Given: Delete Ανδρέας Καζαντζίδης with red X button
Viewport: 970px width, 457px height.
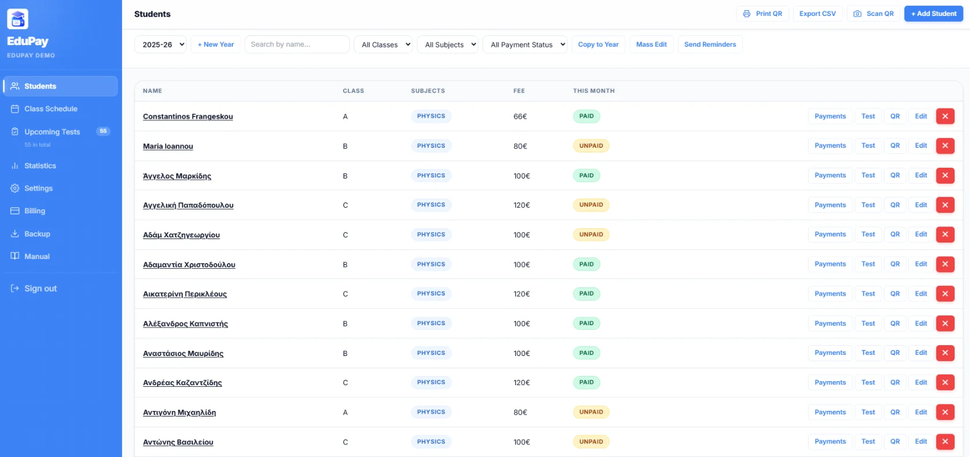Looking at the screenshot, I should click(x=945, y=382).
